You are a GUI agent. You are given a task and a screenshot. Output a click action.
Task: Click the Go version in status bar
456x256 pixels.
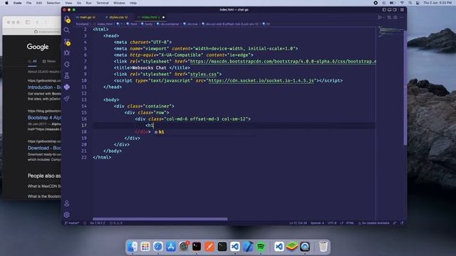click(x=98, y=223)
